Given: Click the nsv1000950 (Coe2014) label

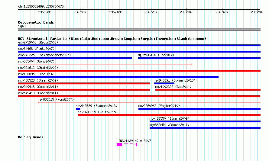Looking at the screenshot, I should [36, 74].
